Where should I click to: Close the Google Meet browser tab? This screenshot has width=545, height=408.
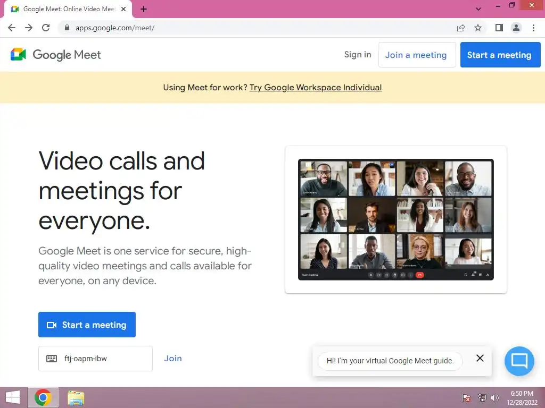[123, 9]
